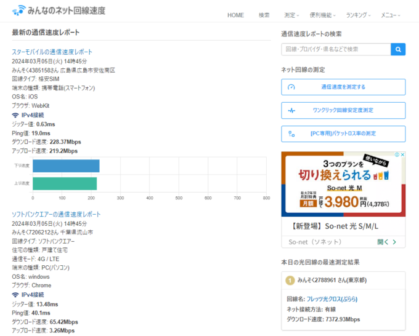Viewport: 419px width, 336px height.
Task: Expand the 測定 dropdown menu
Action: point(291,15)
